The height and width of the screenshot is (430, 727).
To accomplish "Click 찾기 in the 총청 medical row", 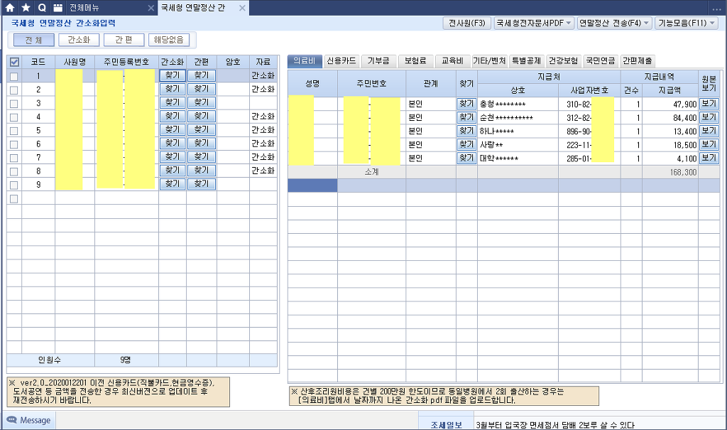I will 466,104.
